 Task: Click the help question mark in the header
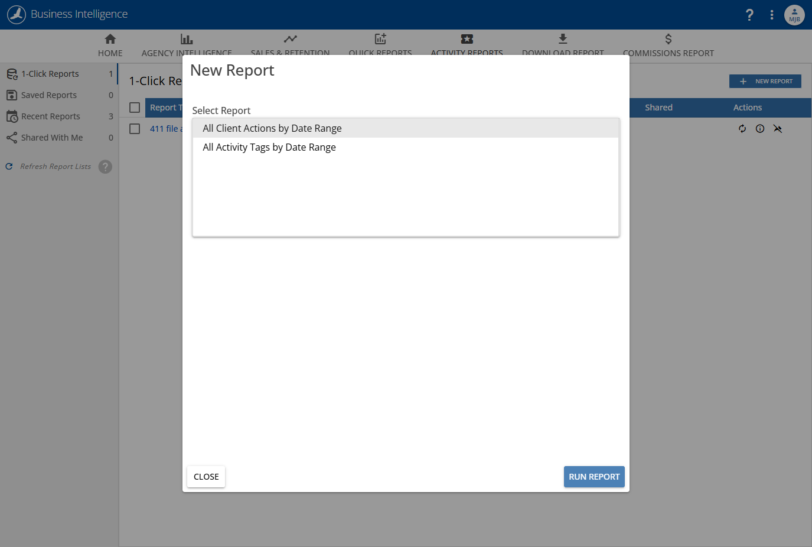coord(749,15)
